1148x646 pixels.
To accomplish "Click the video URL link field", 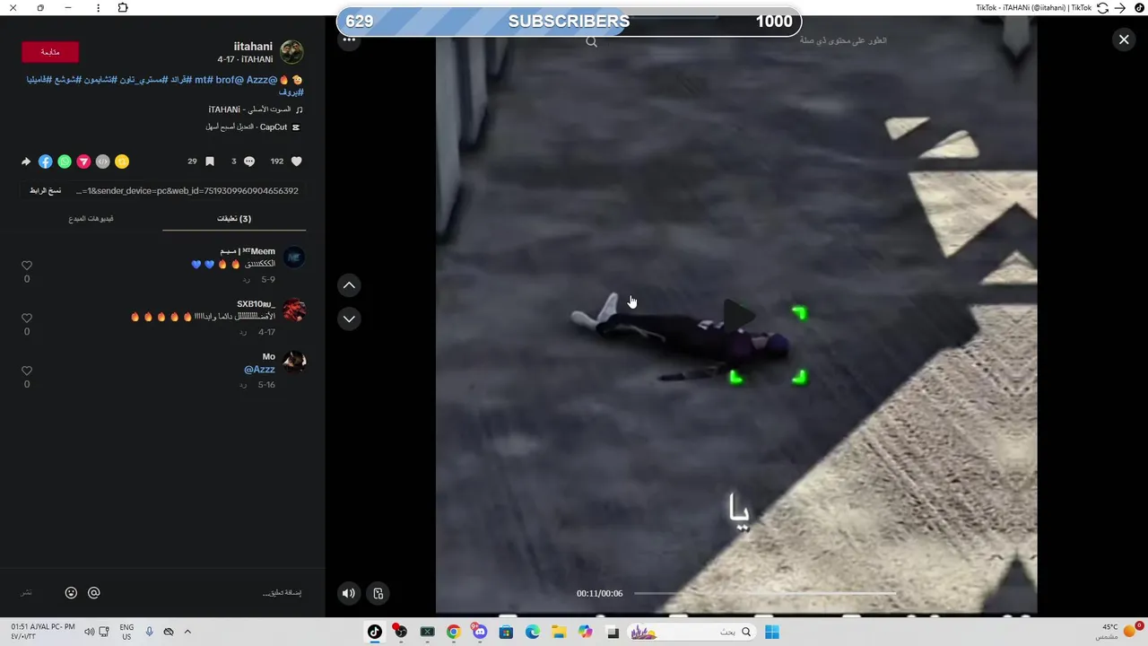I will [x=187, y=190].
